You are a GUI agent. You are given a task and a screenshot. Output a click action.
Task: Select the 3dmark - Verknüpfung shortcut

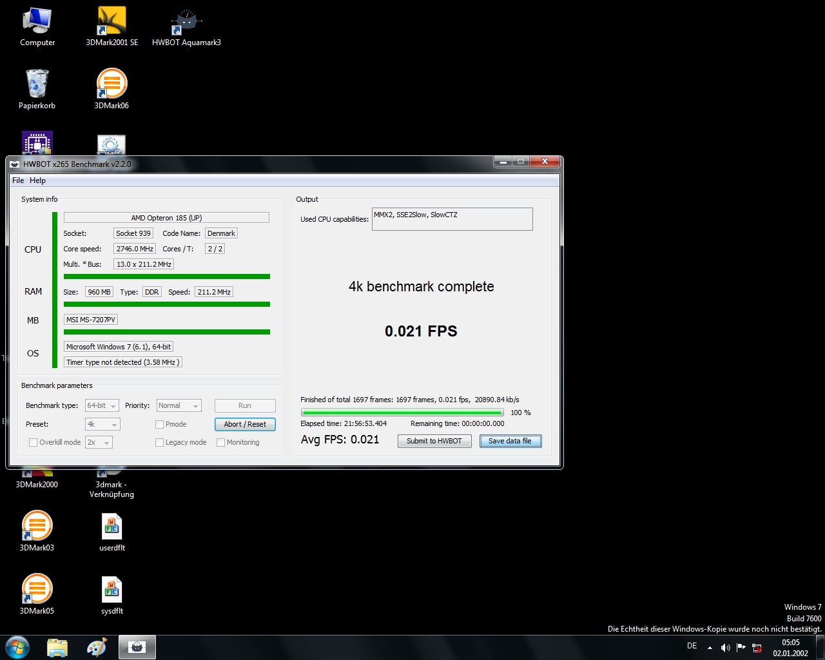pos(112,483)
